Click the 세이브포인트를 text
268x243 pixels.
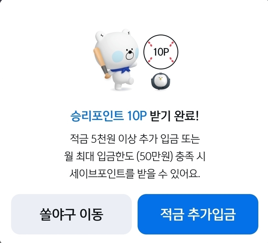tap(101, 174)
